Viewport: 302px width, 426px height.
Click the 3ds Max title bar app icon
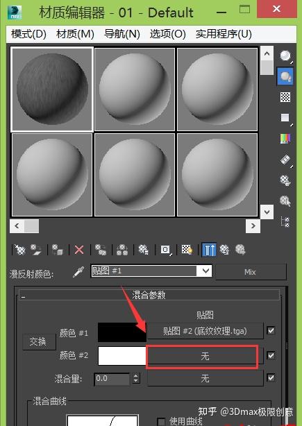point(15,12)
